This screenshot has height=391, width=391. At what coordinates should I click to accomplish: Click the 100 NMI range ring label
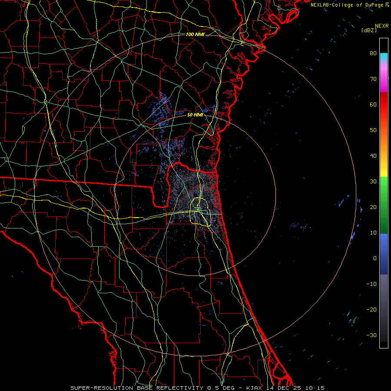(x=195, y=34)
